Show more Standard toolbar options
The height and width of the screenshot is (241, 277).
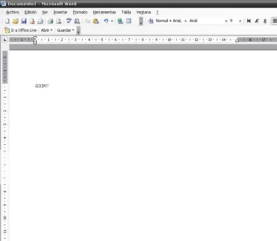click(x=141, y=21)
